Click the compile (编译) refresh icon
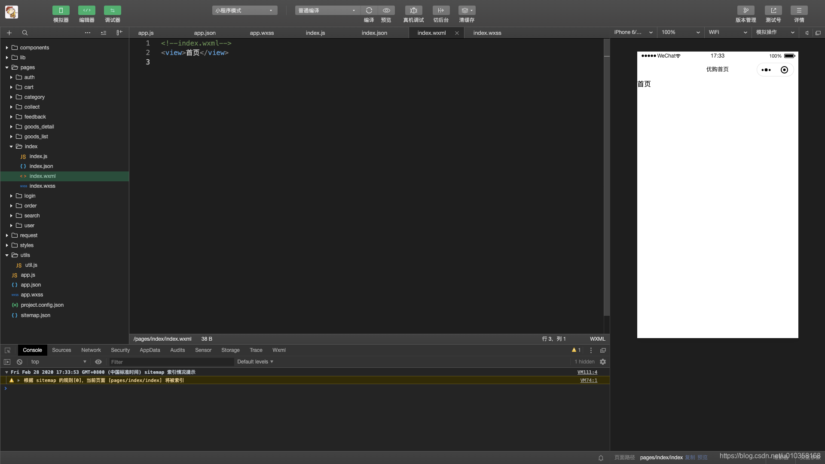The height and width of the screenshot is (464, 825). pyautogui.click(x=369, y=10)
